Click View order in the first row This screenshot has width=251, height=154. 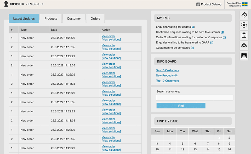pyautogui.click(x=108, y=36)
